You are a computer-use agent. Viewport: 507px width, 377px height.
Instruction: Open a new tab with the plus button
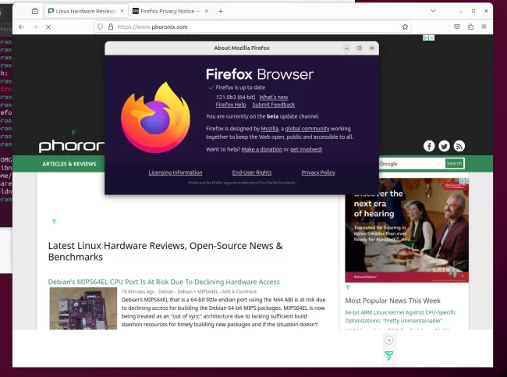221,11
